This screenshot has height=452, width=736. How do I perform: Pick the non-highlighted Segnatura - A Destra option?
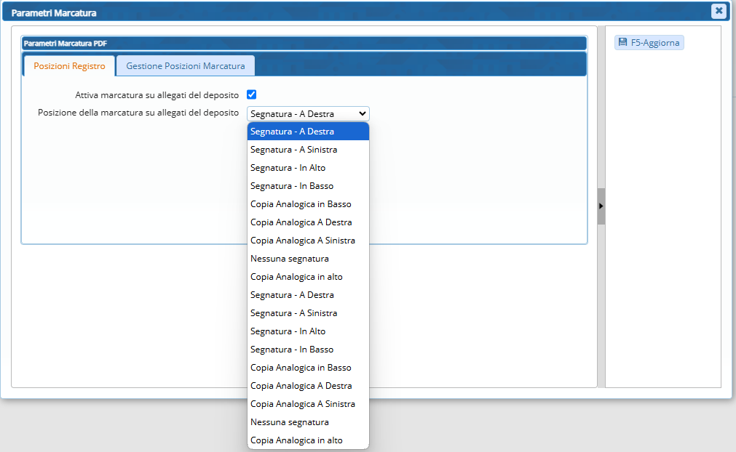point(308,295)
